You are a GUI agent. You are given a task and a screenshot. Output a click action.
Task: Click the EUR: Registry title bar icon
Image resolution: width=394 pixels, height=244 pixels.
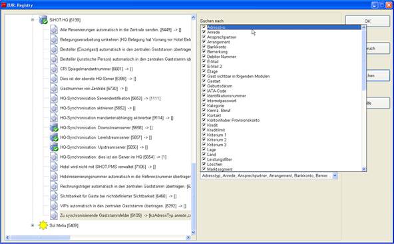pyautogui.click(x=3, y=5)
